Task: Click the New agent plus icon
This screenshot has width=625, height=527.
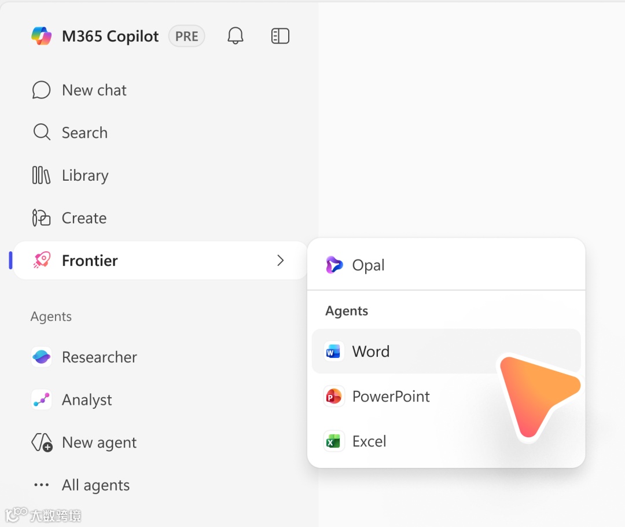Action: coord(42,442)
